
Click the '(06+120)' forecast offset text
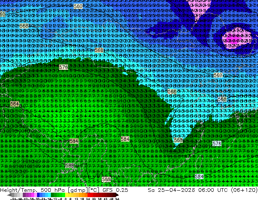click(x=244, y=190)
